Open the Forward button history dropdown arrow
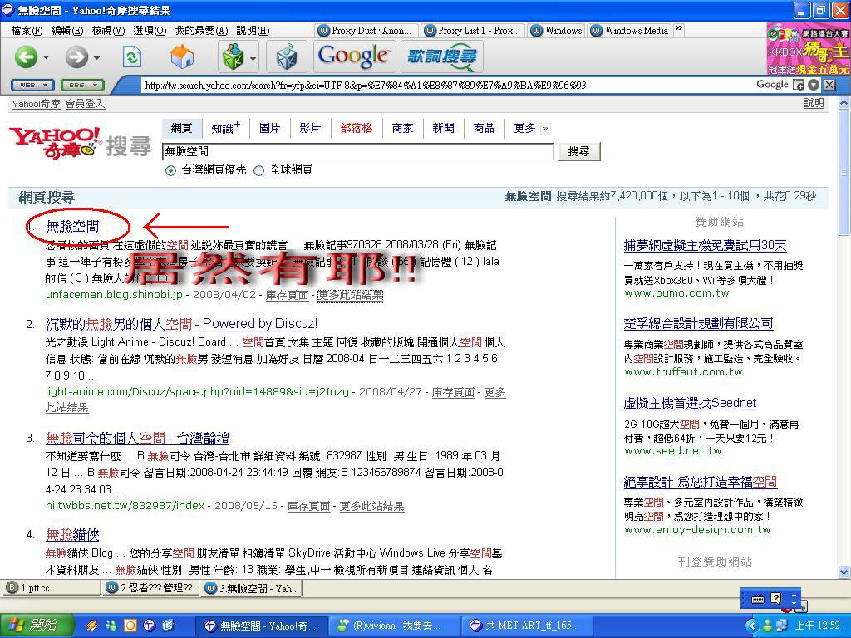Viewport: 851px width, 638px height. (x=96, y=57)
